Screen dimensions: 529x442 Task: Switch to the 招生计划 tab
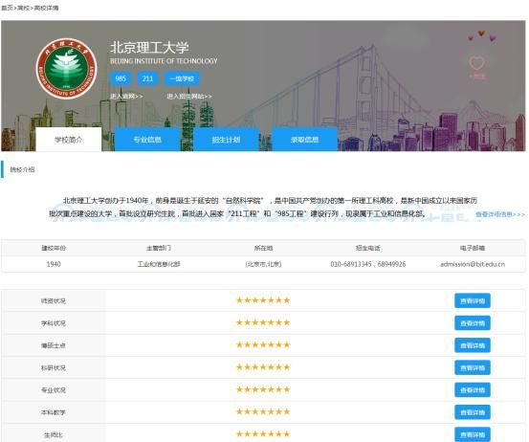tap(226, 140)
